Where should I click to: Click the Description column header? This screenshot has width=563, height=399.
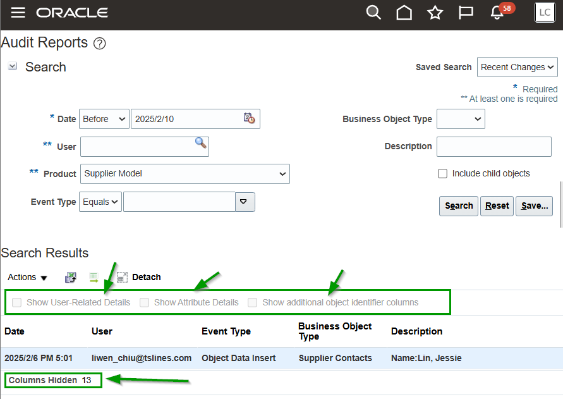tap(416, 331)
